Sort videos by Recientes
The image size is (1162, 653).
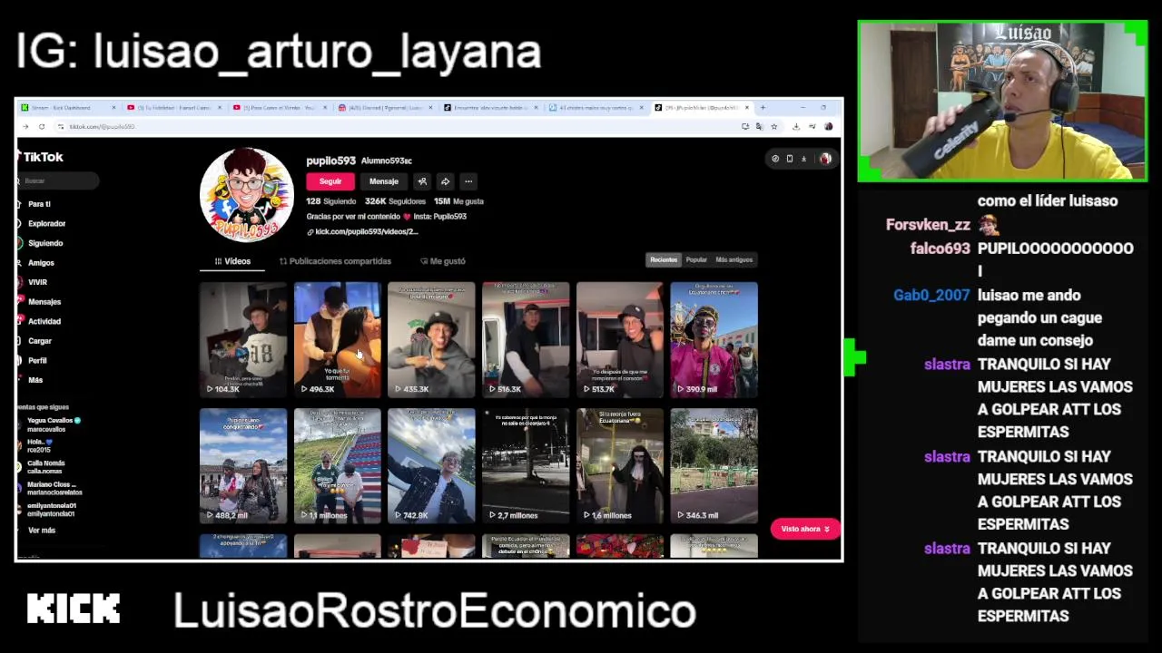click(664, 259)
